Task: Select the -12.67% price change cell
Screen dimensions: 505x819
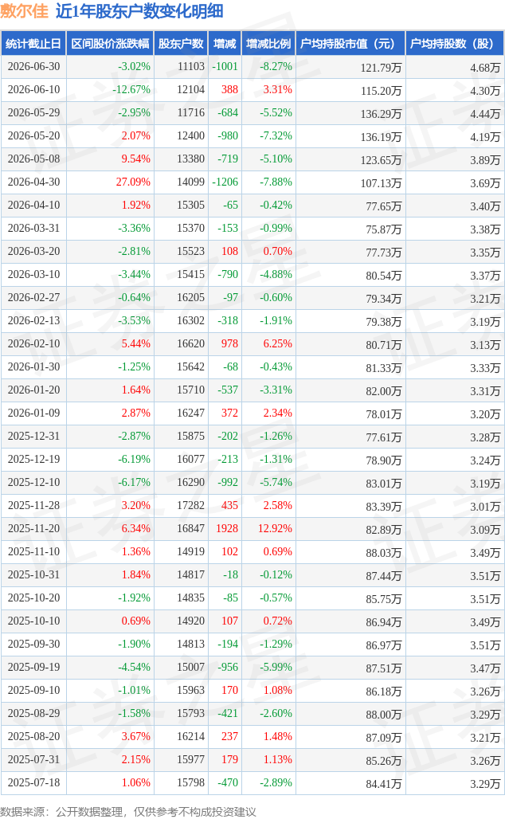Action: coord(131,90)
